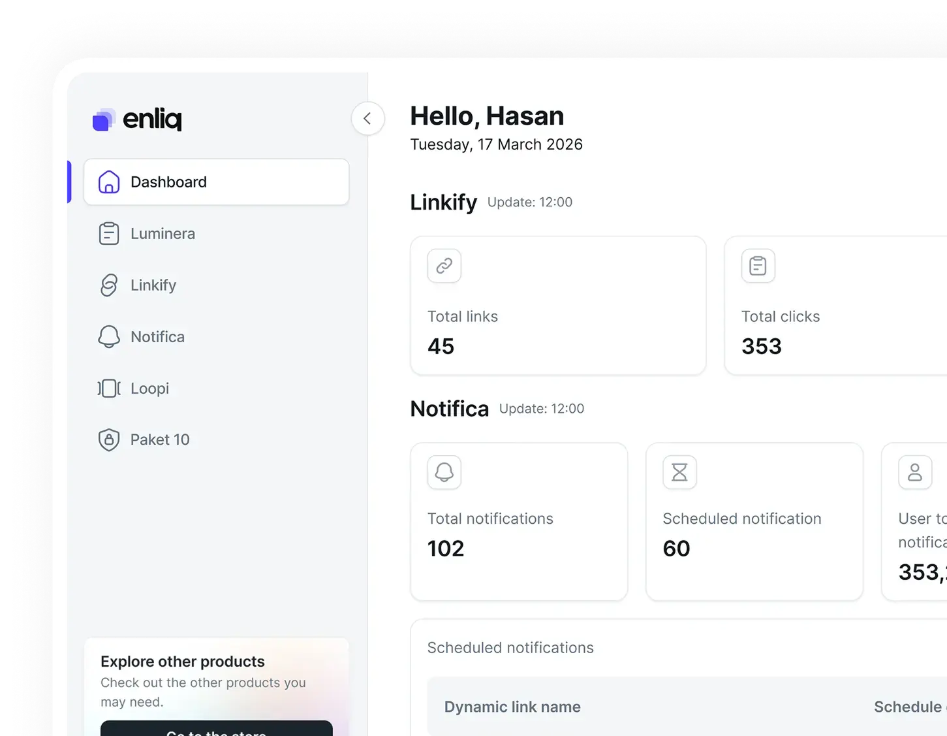Click the bell icon in Total notifications card

click(444, 472)
